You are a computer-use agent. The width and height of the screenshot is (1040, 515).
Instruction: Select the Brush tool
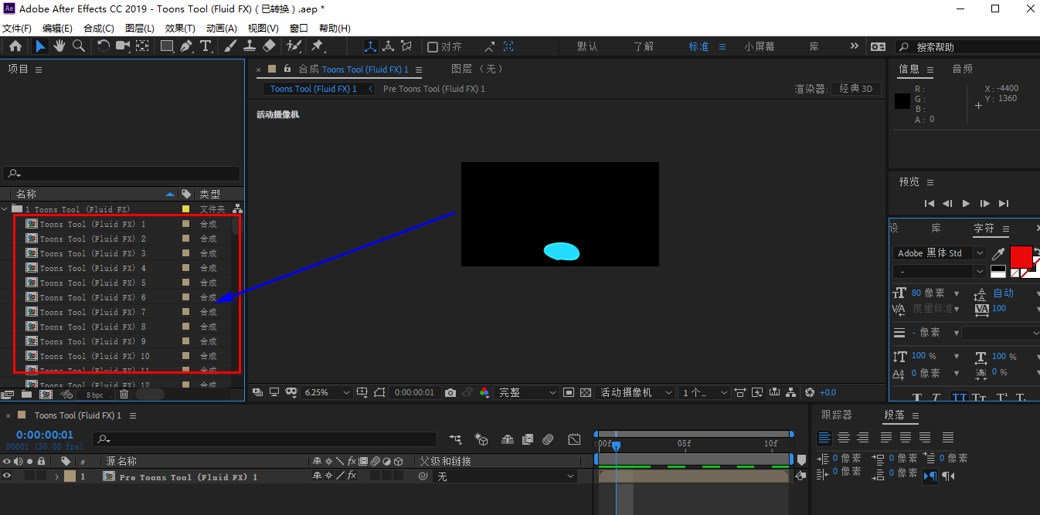pyautogui.click(x=230, y=46)
